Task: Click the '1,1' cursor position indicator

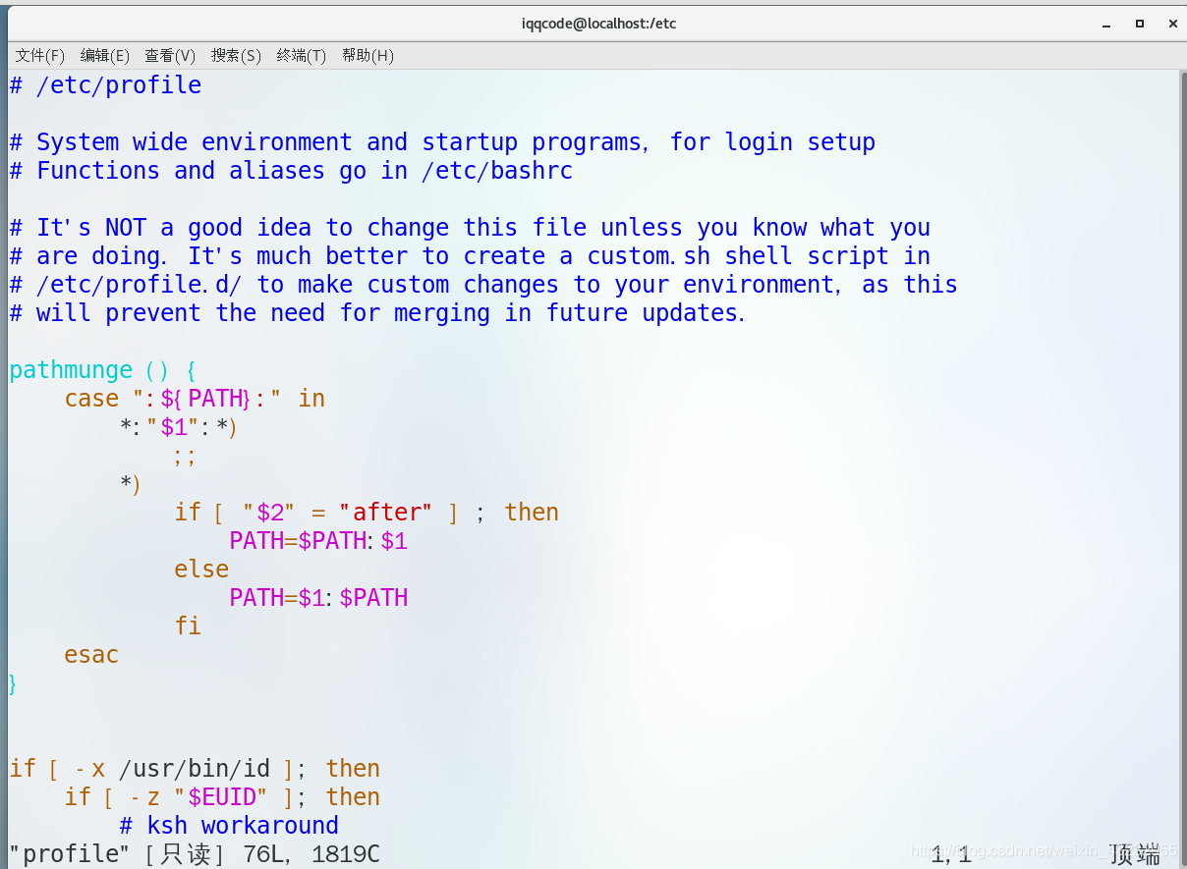Action: coord(951,854)
